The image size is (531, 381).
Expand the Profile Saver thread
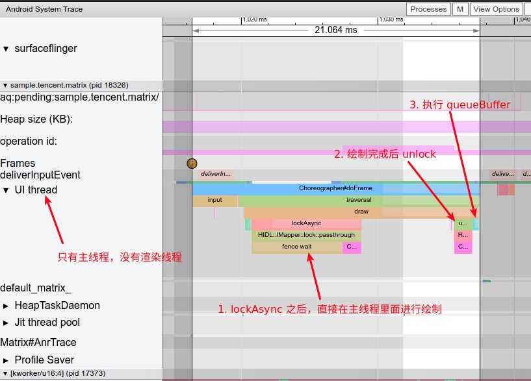(x=6, y=360)
